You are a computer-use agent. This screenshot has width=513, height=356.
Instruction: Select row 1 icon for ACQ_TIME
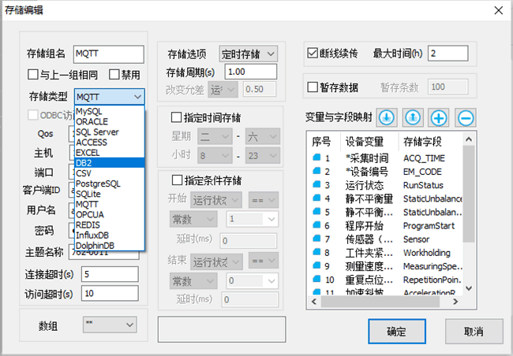(316, 158)
